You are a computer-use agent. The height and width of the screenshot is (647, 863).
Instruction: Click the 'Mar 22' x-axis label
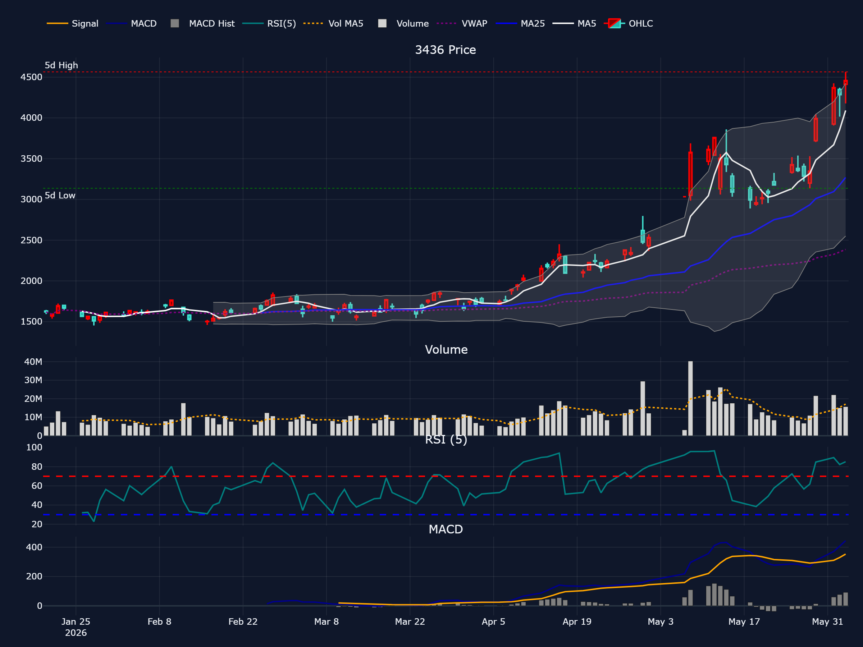point(410,621)
